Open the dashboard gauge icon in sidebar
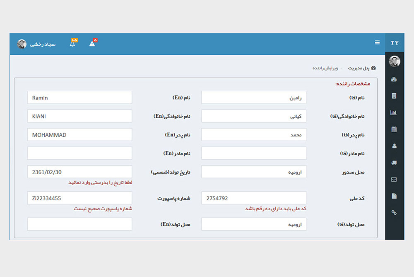This screenshot has height=277, width=414. [394, 79]
